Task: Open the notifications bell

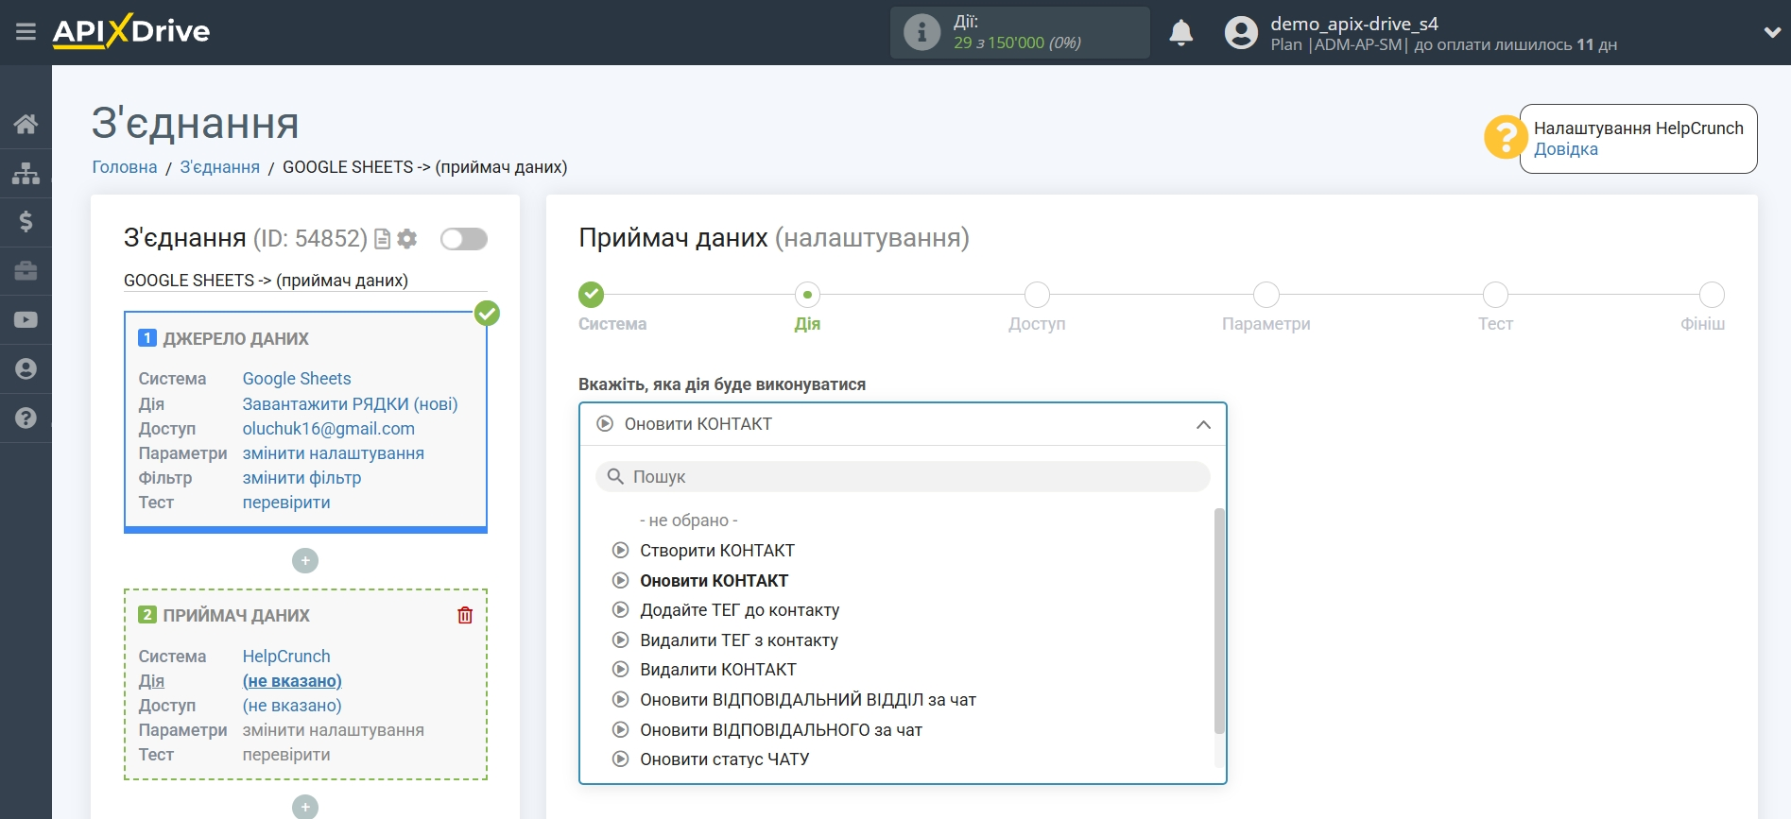Action: pos(1180,33)
